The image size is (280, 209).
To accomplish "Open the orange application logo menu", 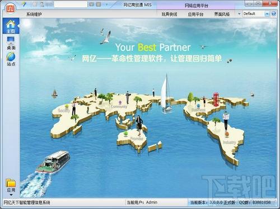I will pyautogui.click(x=10, y=8).
